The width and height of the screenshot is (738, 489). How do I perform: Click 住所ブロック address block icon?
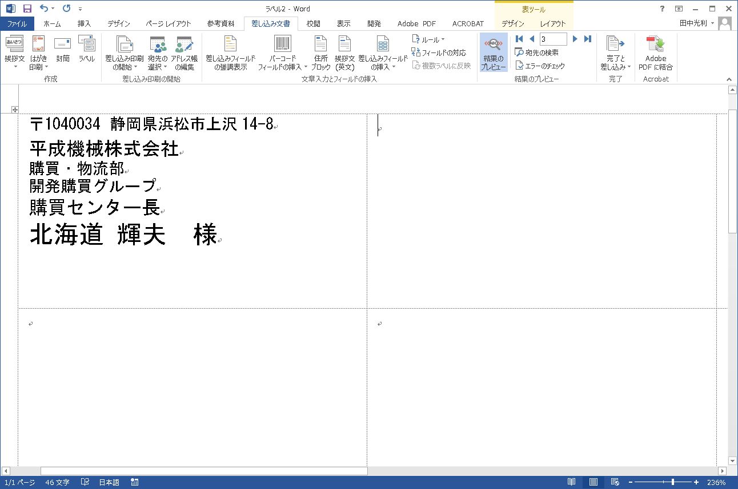(321, 52)
